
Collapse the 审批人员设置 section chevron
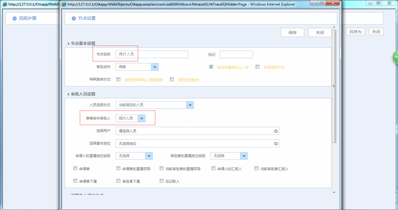click(68, 94)
